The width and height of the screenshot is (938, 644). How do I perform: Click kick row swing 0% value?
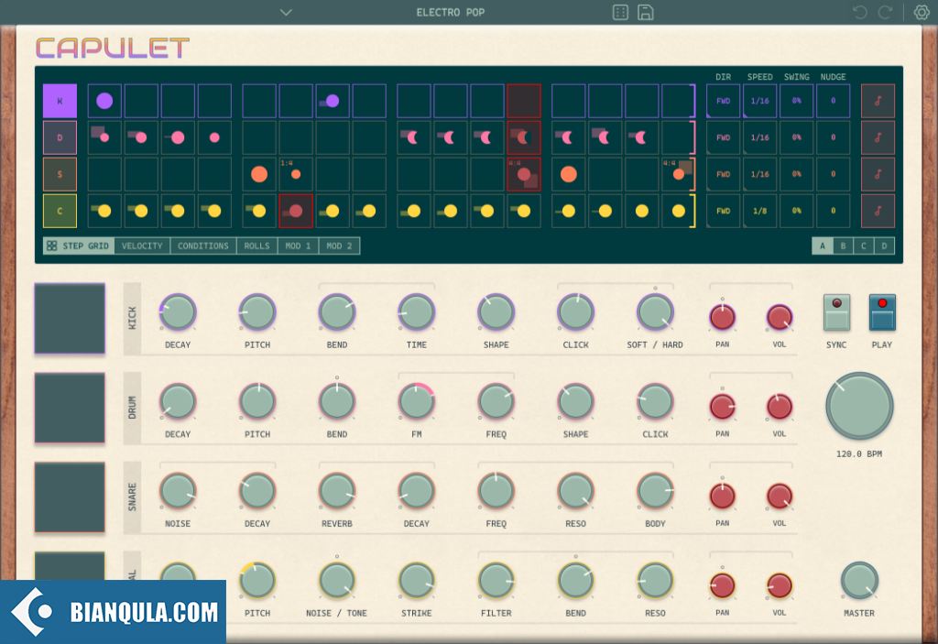pyautogui.click(x=796, y=101)
